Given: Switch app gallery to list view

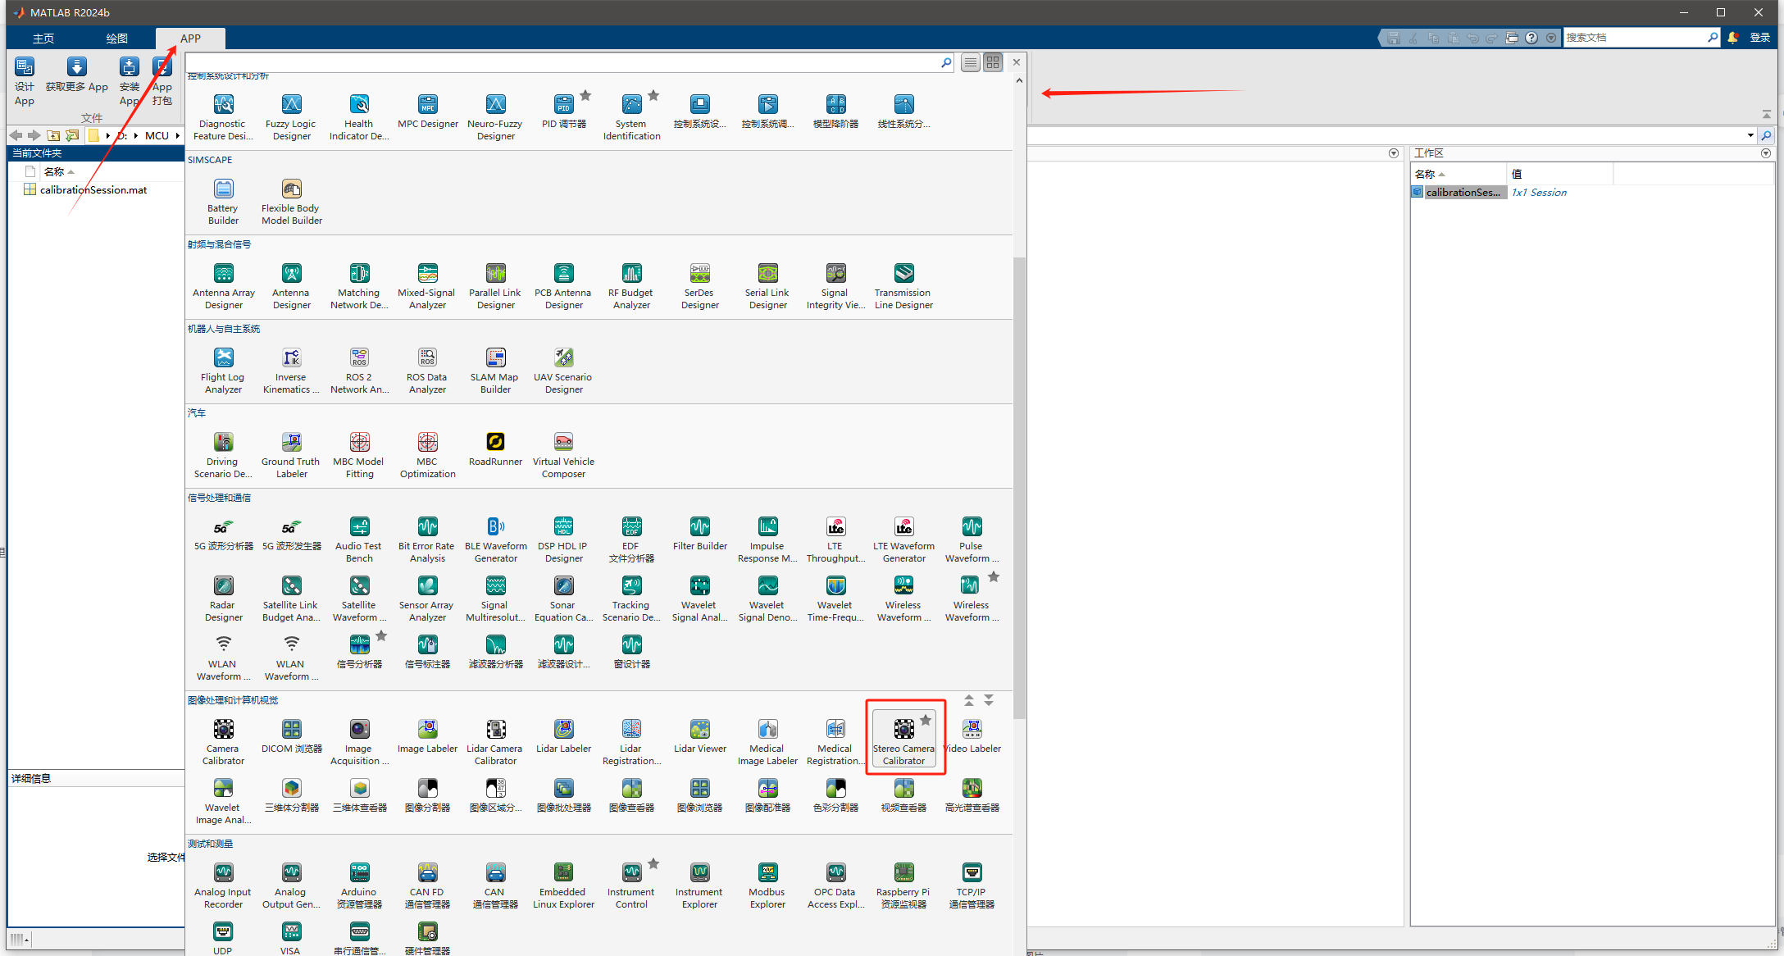Looking at the screenshot, I should [x=971, y=62].
